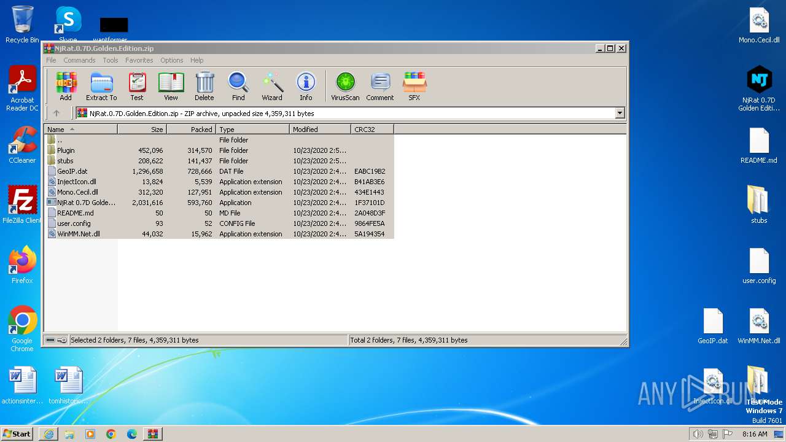Launch the Wizard tool
Image resolution: width=786 pixels, height=442 pixels.
(272, 87)
